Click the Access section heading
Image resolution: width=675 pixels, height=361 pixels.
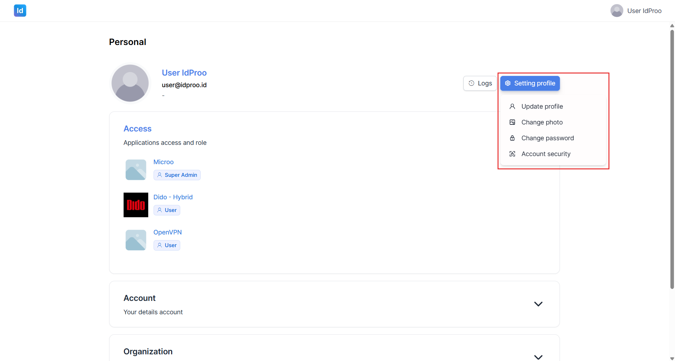tap(137, 129)
